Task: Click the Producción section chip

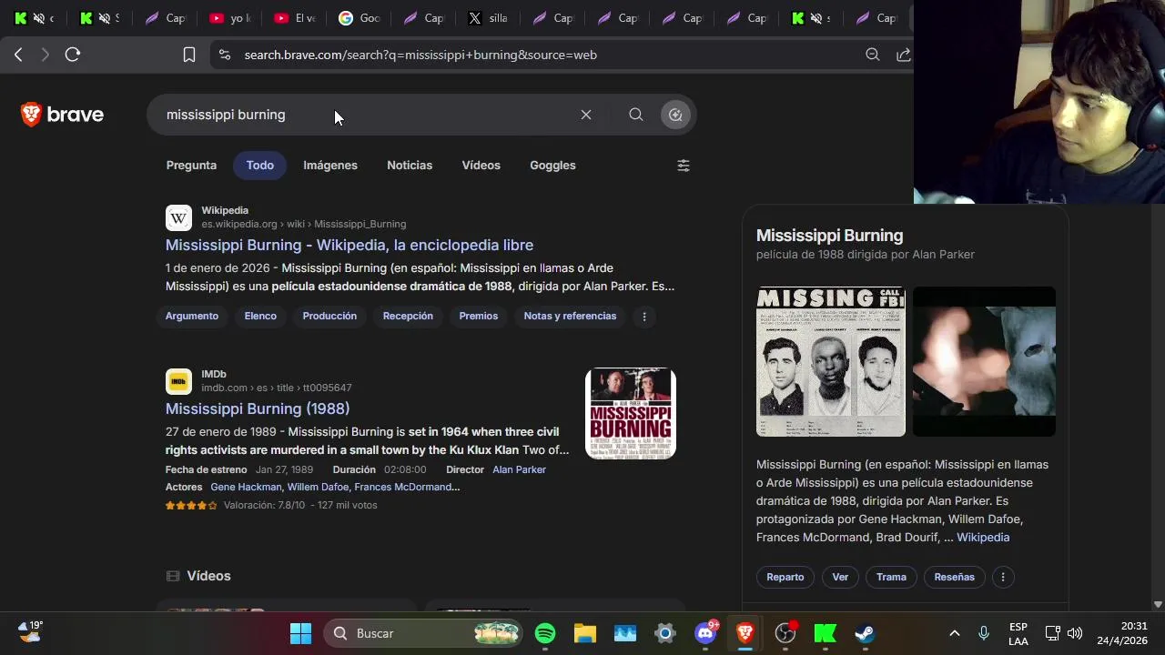Action: (x=329, y=317)
